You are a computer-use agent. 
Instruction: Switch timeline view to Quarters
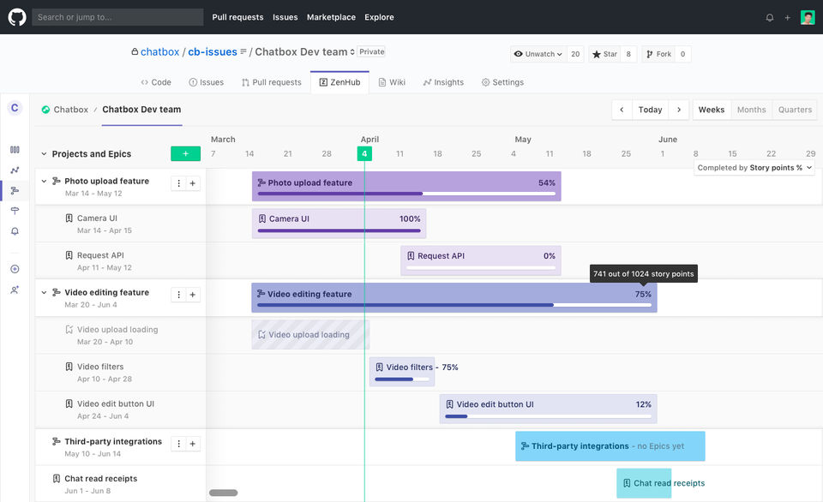coord(795,110)
